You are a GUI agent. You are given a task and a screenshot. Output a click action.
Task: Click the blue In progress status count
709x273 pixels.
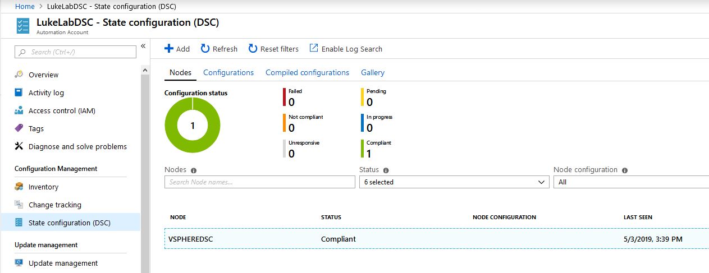click(x=369, y=128)
